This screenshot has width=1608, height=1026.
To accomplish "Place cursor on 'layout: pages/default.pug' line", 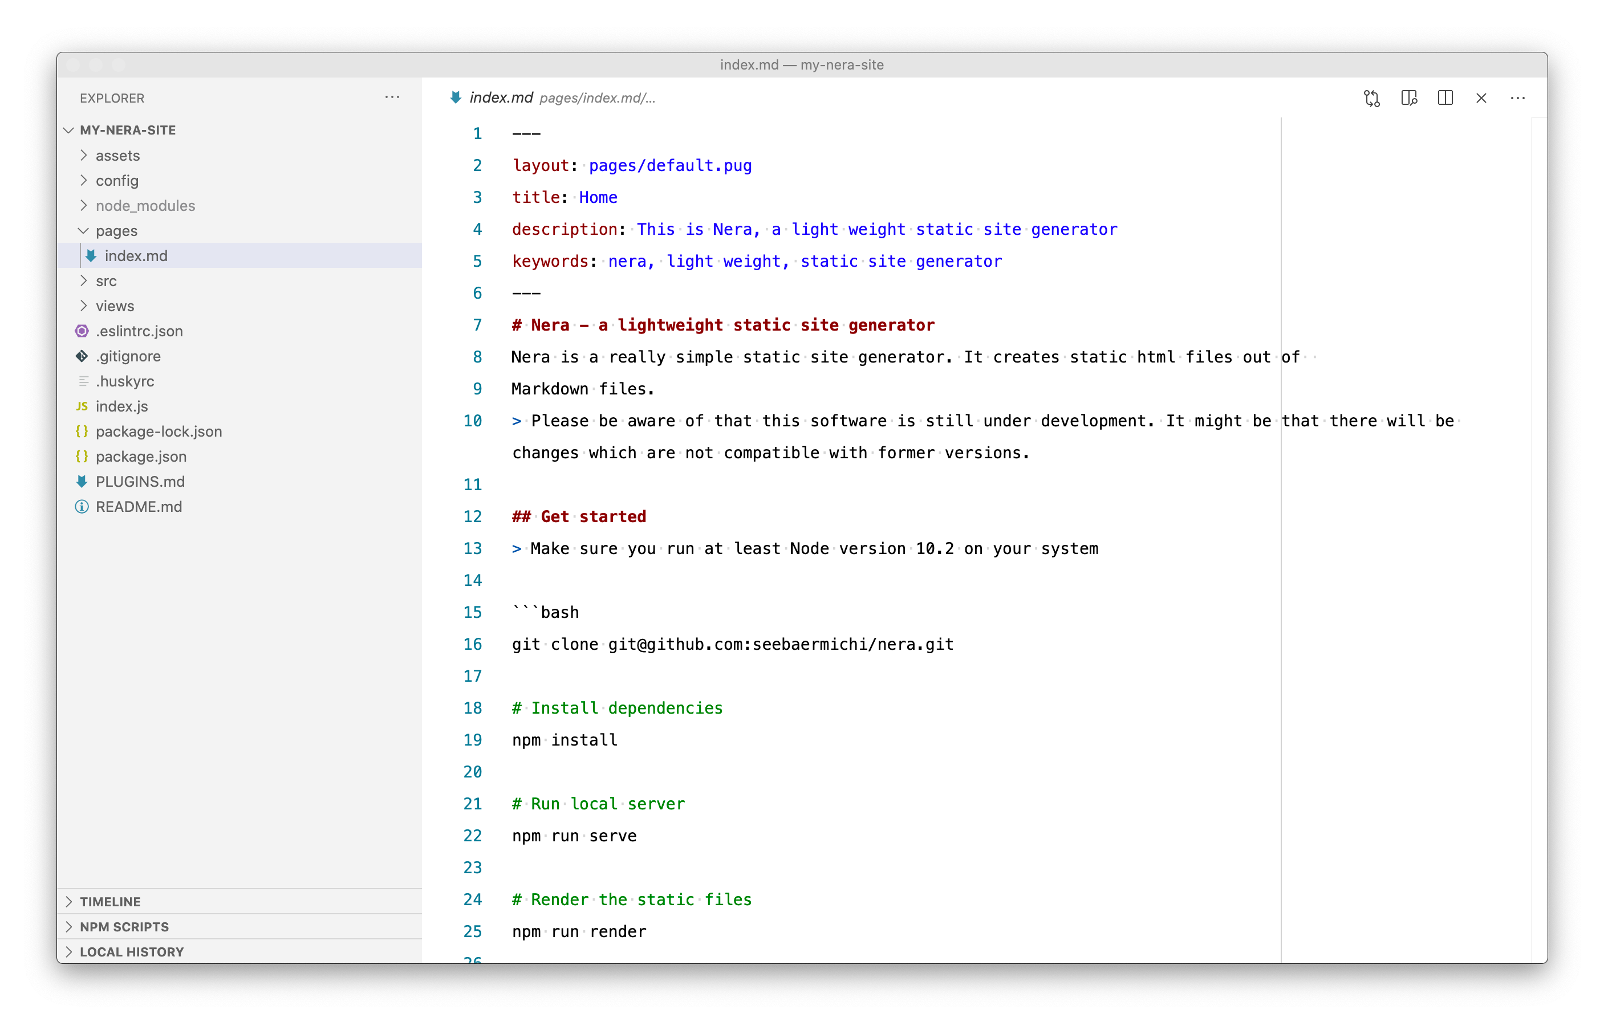I will point(632,165).
